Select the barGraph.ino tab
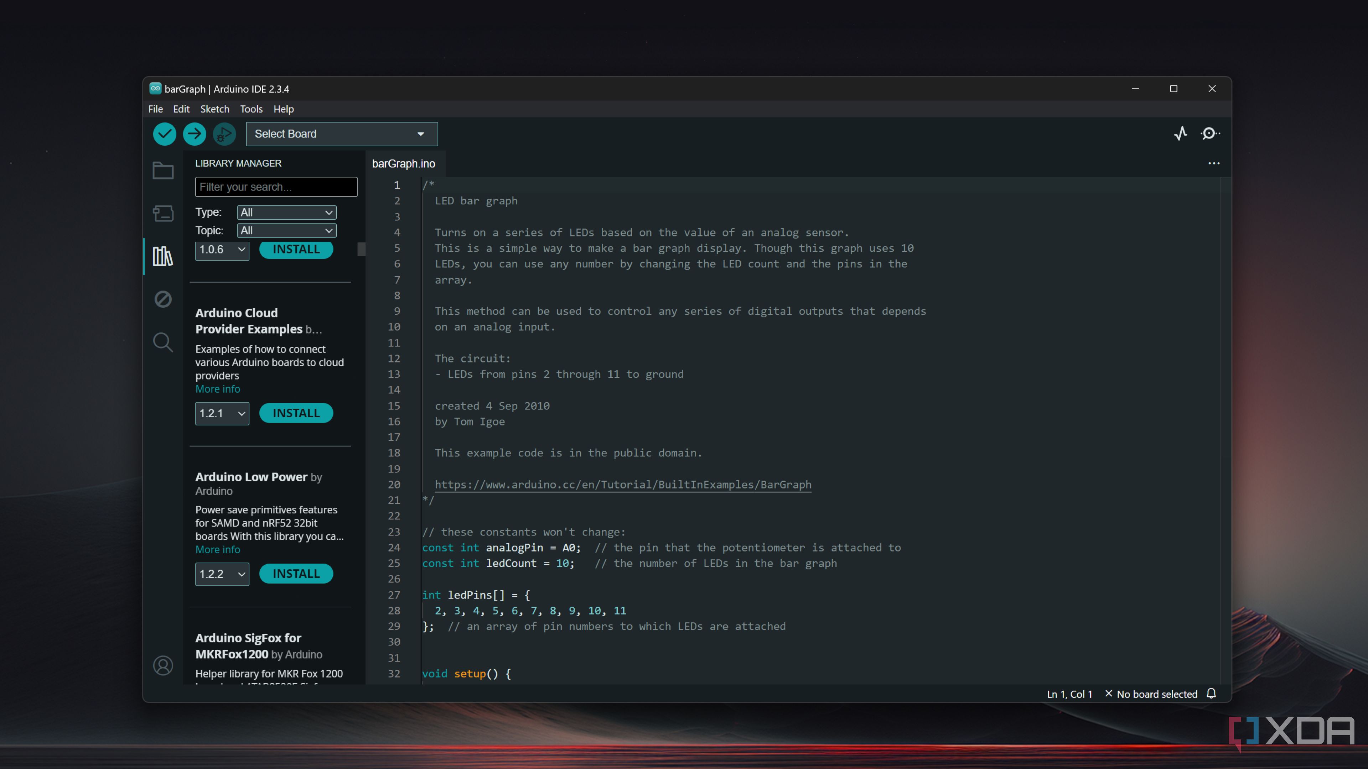1368x769 pixels. 404,163
